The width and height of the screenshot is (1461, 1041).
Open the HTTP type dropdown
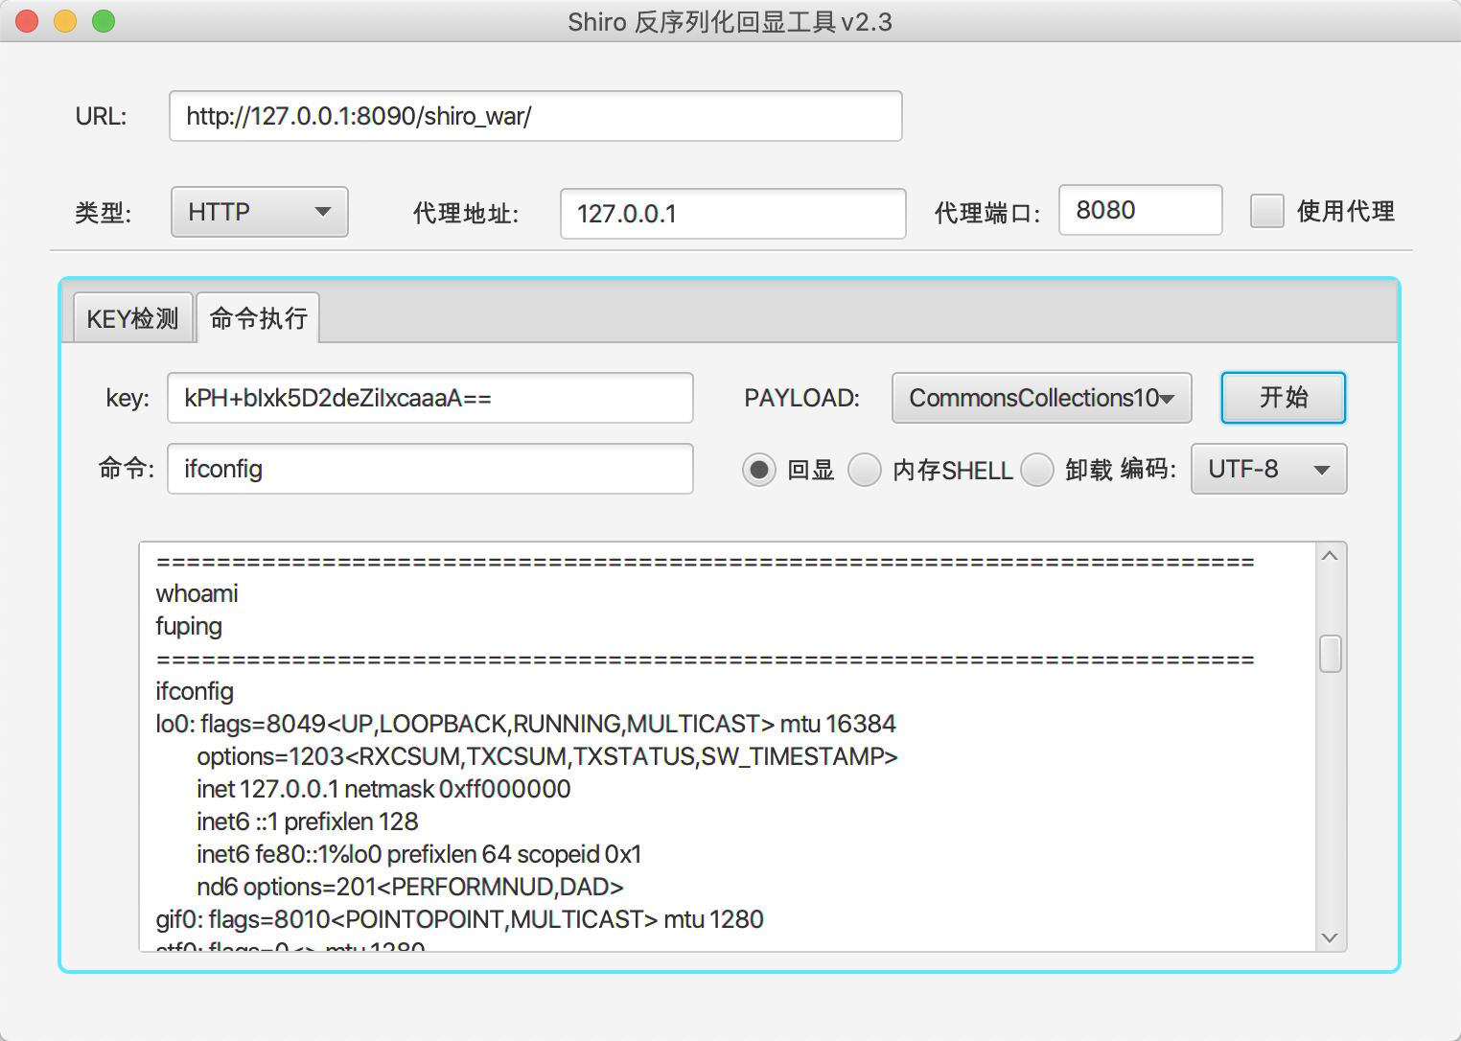click(x=260, y=212)
